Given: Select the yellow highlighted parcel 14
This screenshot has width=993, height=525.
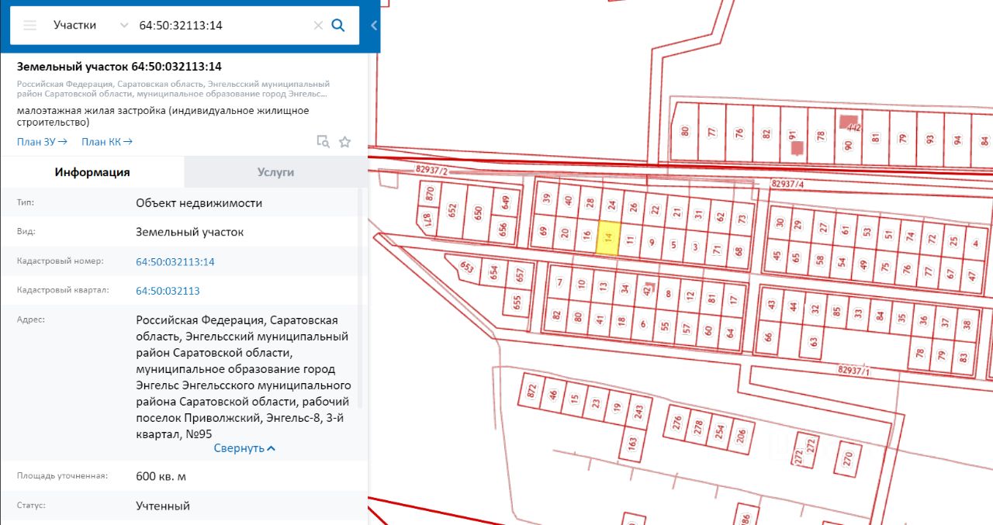Looking at the screenshot, I should click(x=608, y=238).
